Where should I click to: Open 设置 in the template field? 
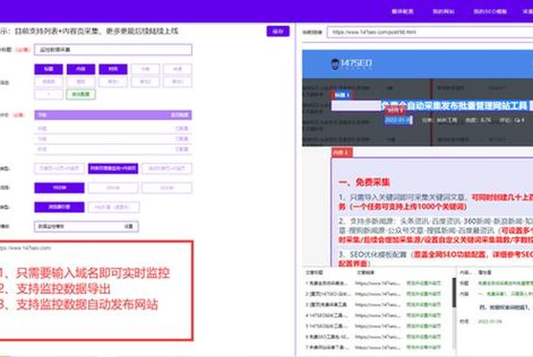tap(129, 226)
